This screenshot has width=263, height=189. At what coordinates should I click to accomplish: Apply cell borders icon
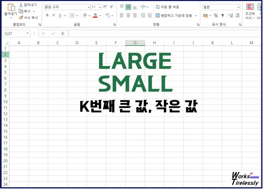coord(72,16)
